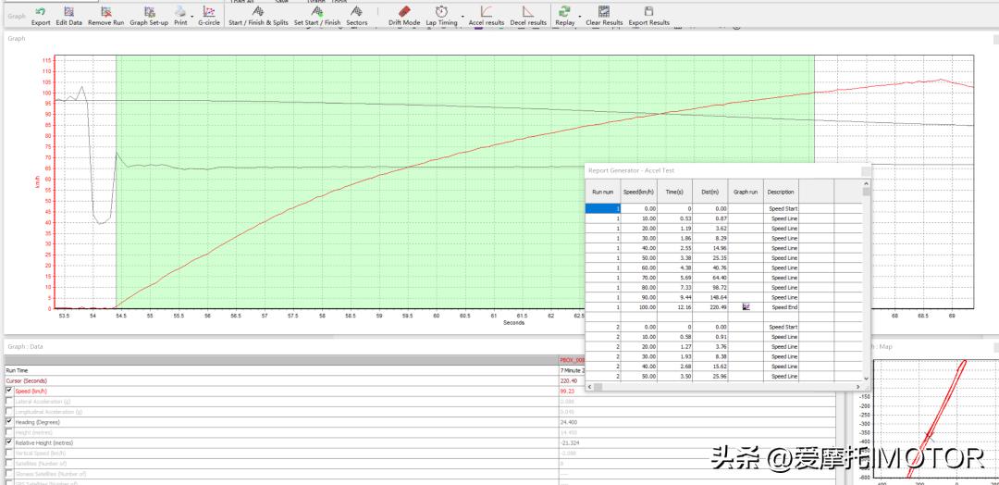Click relative height value '-21.324'

(x=570, y=441)
